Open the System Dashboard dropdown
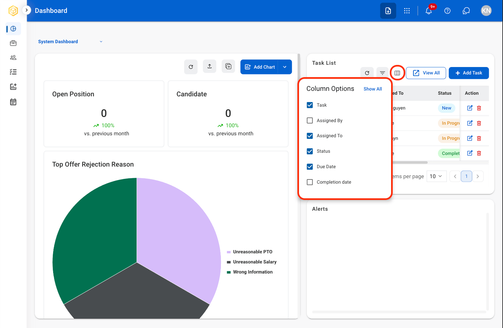503x328 pixels. 70,42
